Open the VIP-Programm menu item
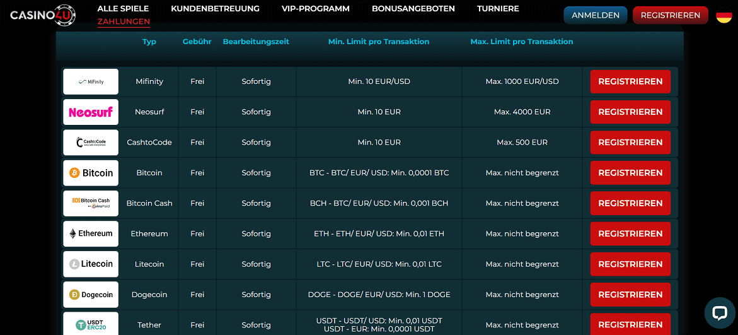 [315, 9]
